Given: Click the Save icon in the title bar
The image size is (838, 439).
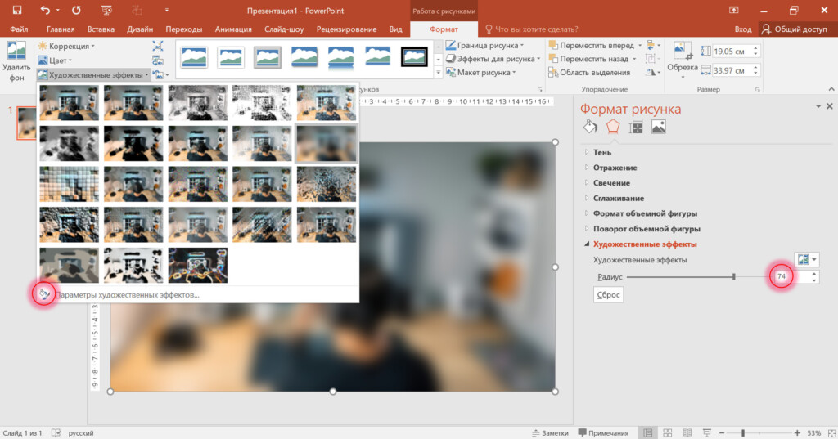Looking at the screenshot, I should pos(16,11).
